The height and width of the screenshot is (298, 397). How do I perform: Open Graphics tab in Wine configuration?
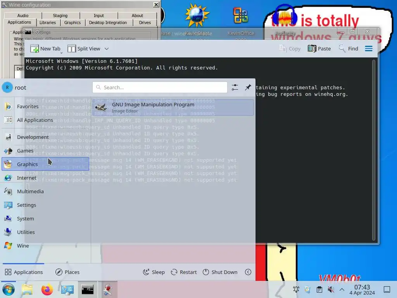pyautogui.click(x=72, y=23)
